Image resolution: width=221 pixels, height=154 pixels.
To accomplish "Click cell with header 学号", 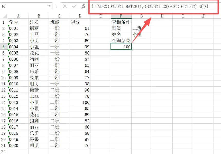I will pyautogui.click(x=18, y=22).
